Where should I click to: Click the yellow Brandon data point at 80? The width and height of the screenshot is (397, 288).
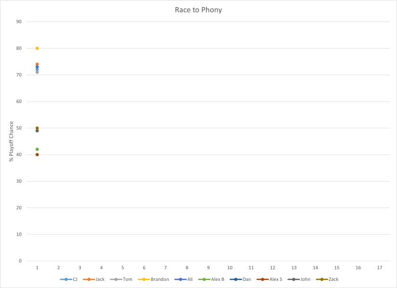tap(37, 48)
